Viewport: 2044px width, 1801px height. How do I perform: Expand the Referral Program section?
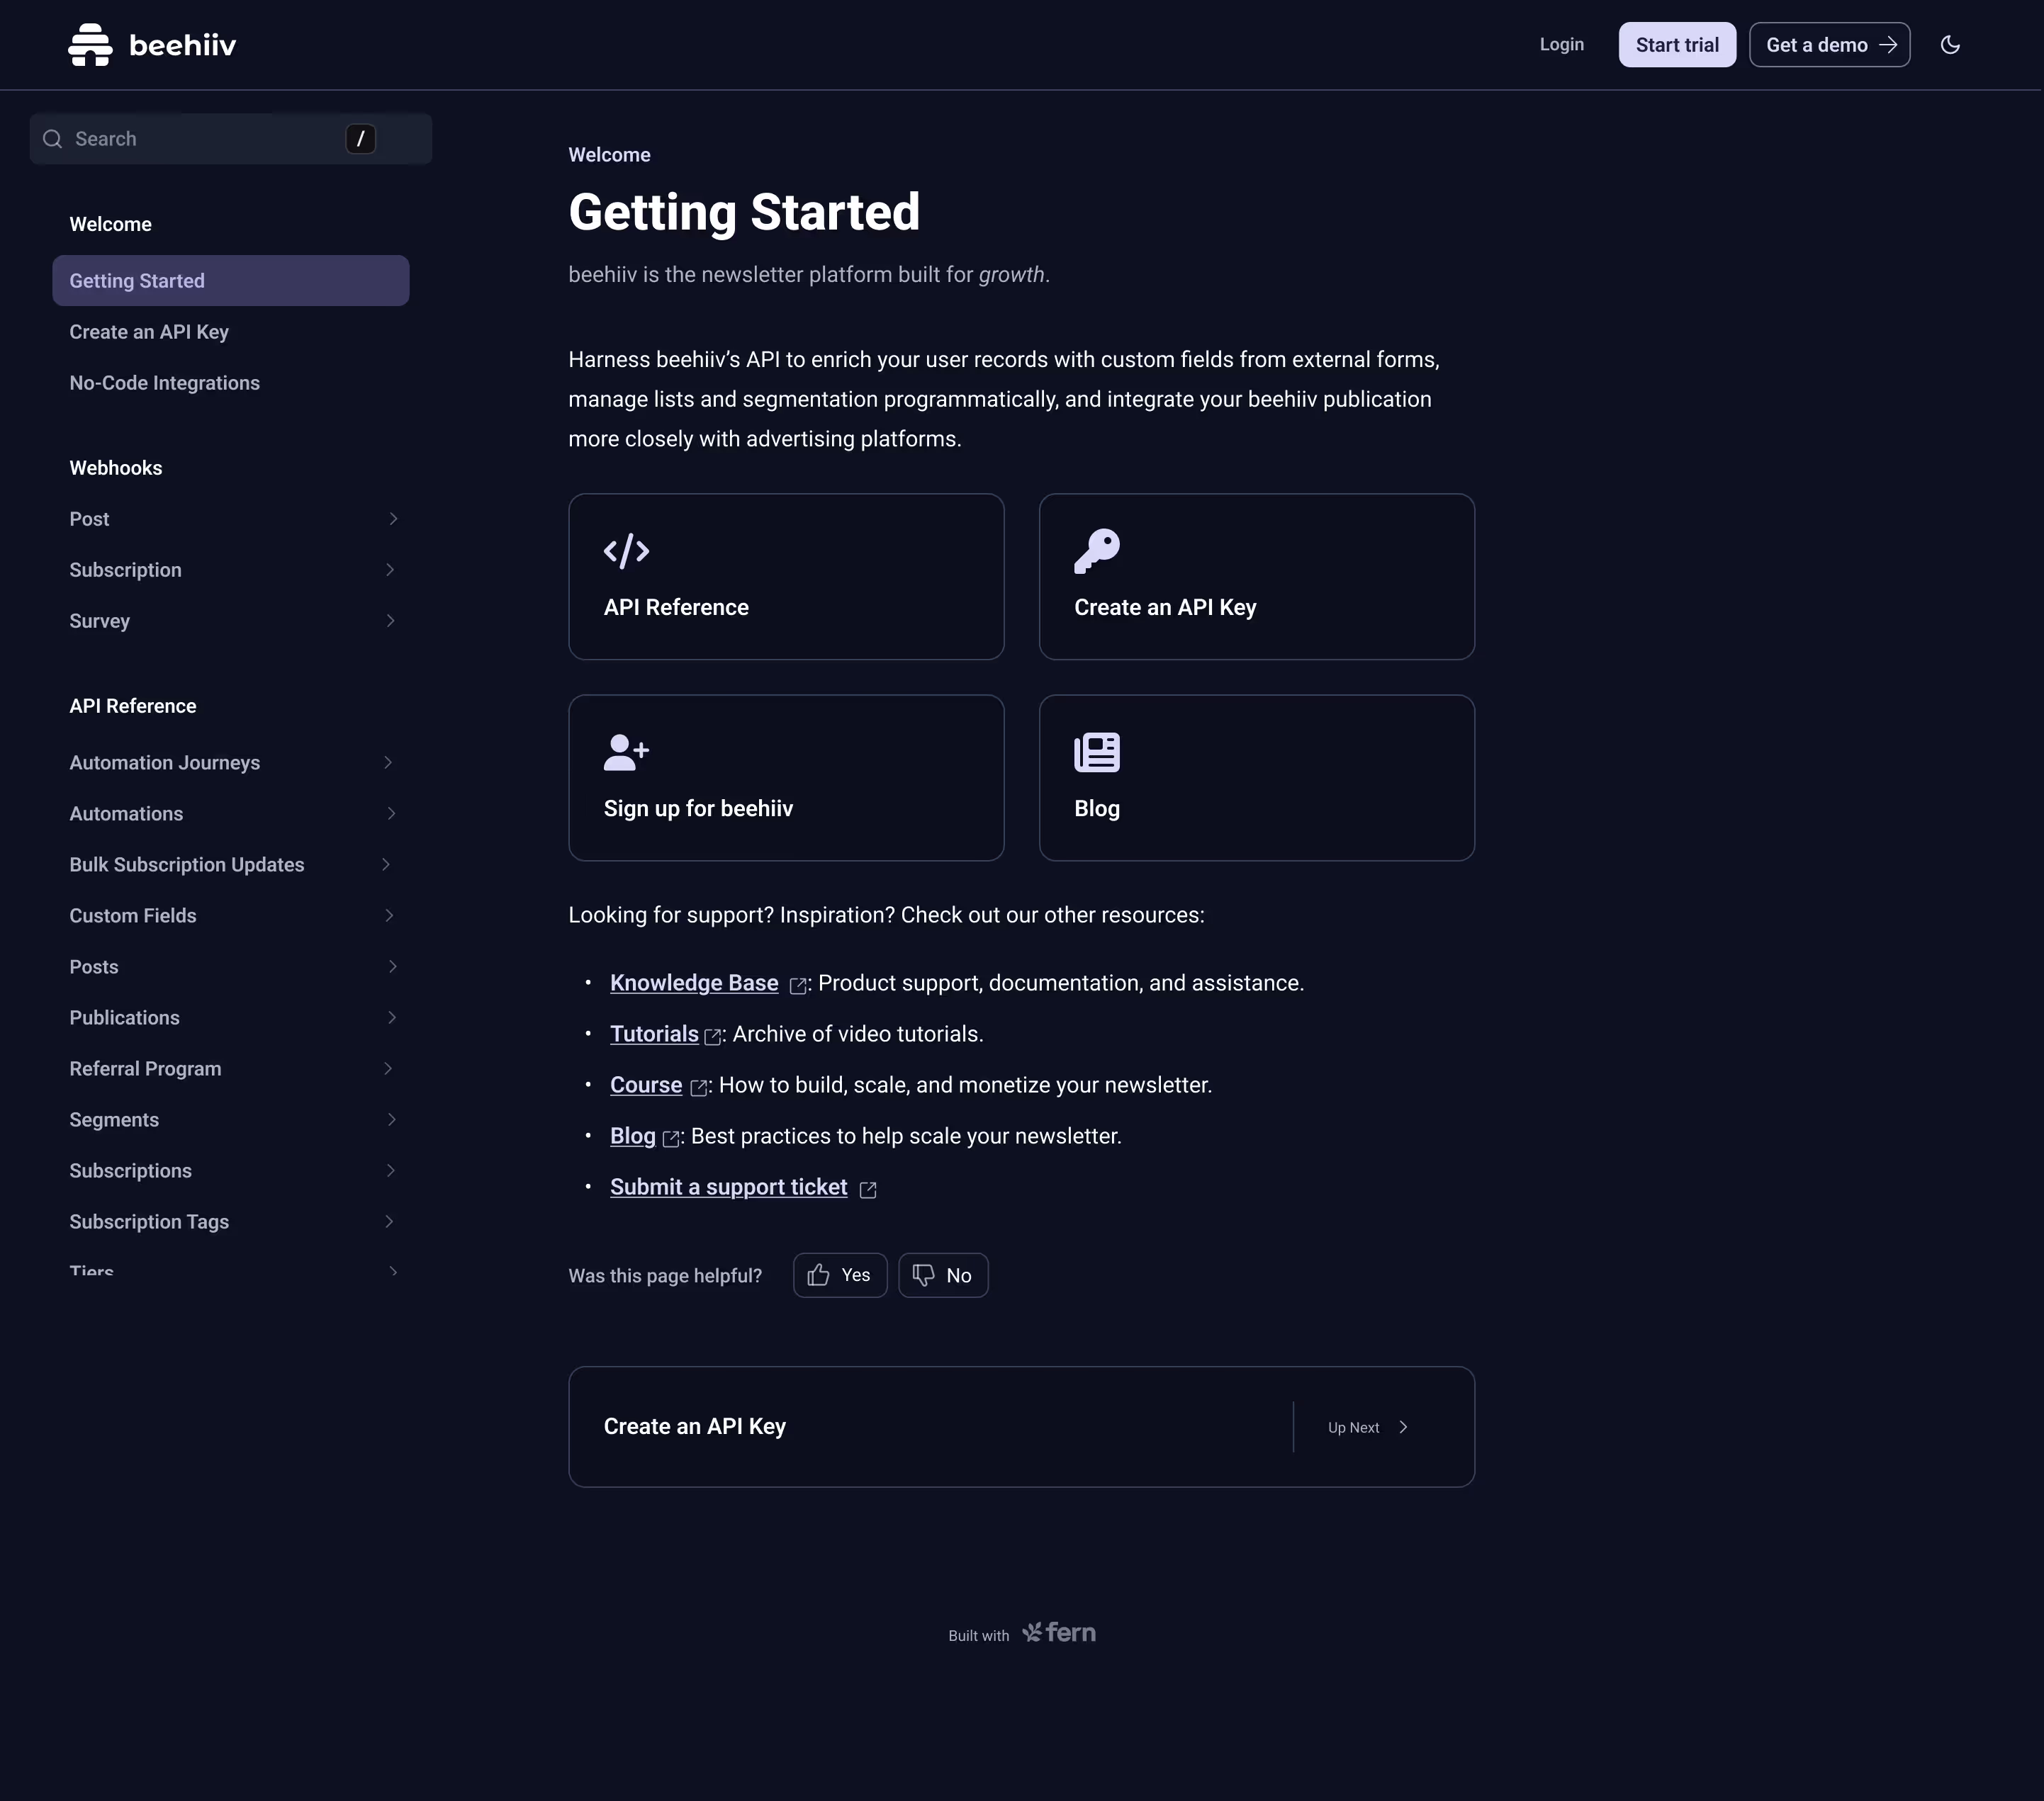(x=388, y=1068)
